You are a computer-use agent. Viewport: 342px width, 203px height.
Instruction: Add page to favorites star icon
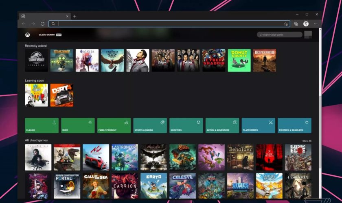pos(286,24)
